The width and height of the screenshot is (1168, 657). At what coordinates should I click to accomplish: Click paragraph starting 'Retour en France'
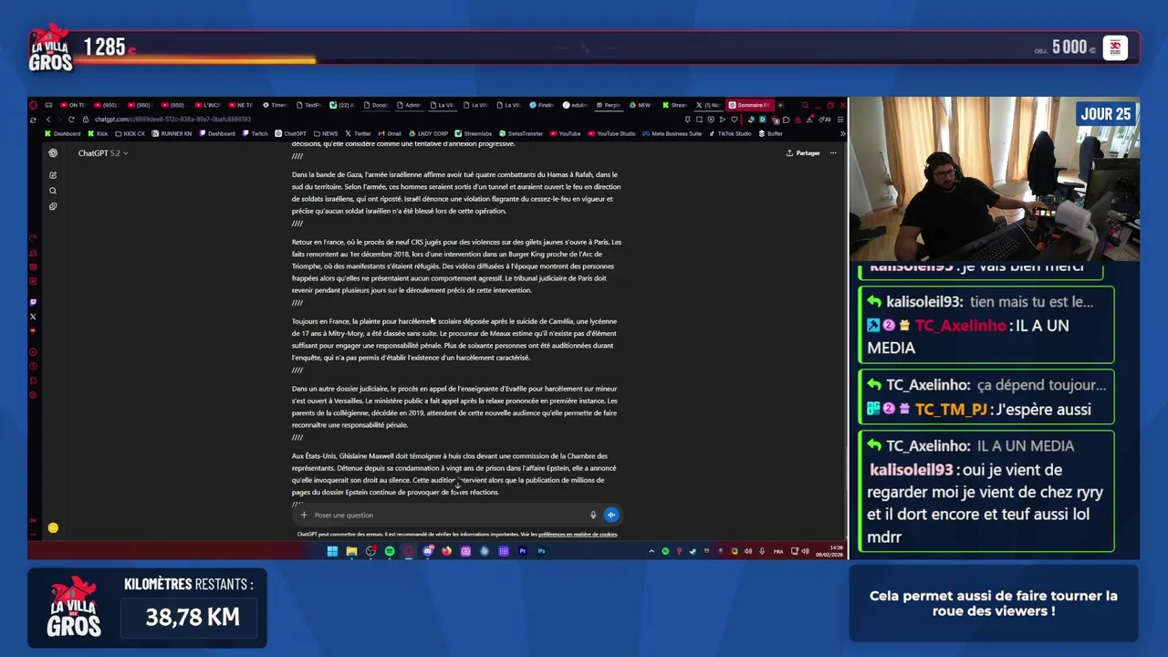pos(456,266)
